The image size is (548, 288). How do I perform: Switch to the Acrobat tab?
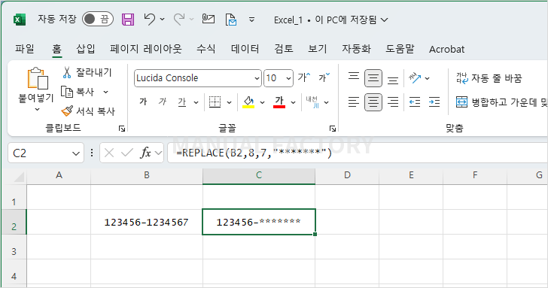point(446,49)
